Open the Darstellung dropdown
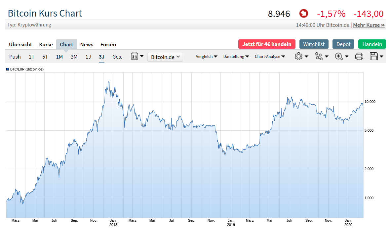This screenshot has height=228, width=391. pyautogui.click(x=236, y=57)
